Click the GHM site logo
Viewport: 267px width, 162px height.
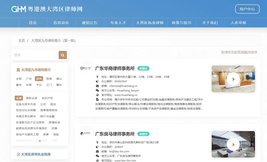click(19, 9)
